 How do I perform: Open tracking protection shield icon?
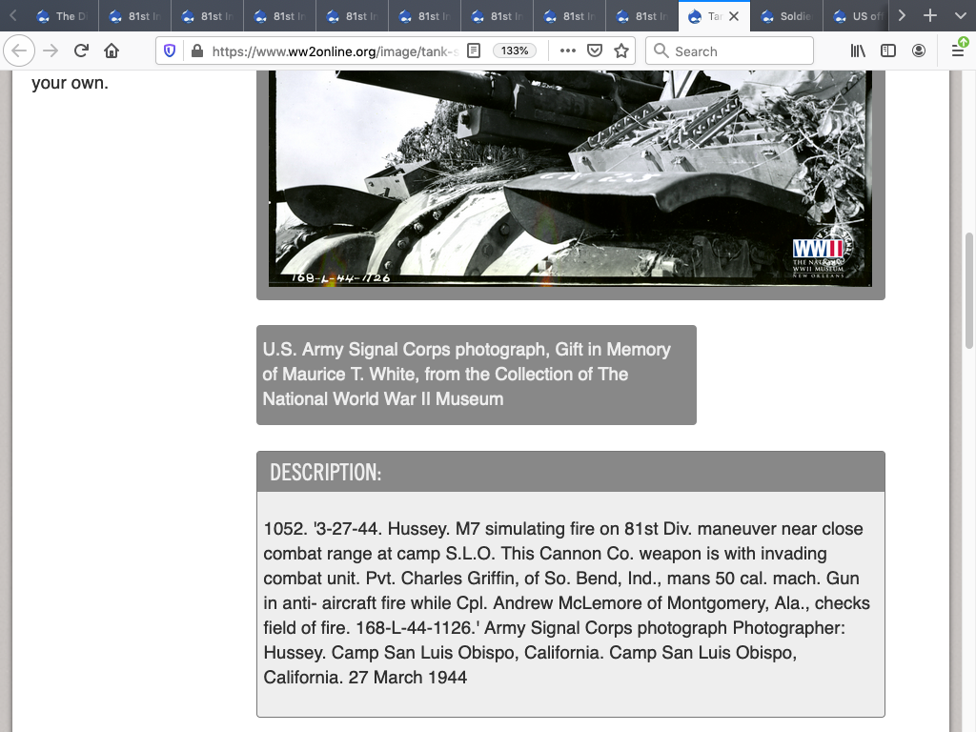(x=170, y=51)
